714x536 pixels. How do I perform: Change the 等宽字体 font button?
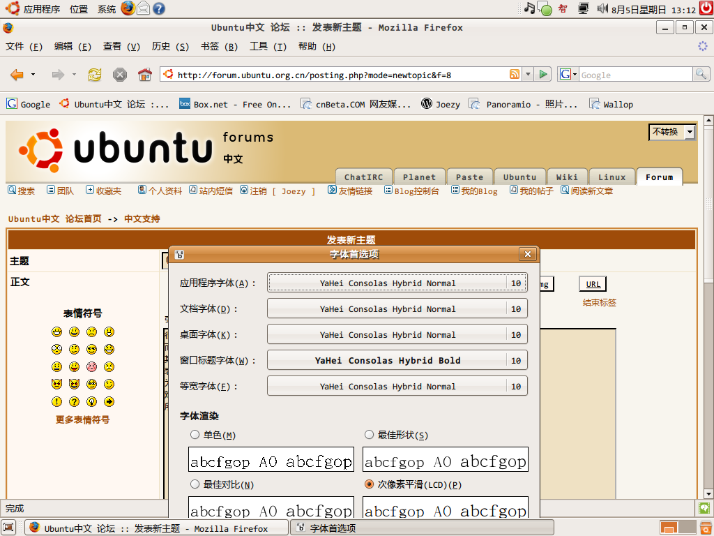tap(397, 386)
